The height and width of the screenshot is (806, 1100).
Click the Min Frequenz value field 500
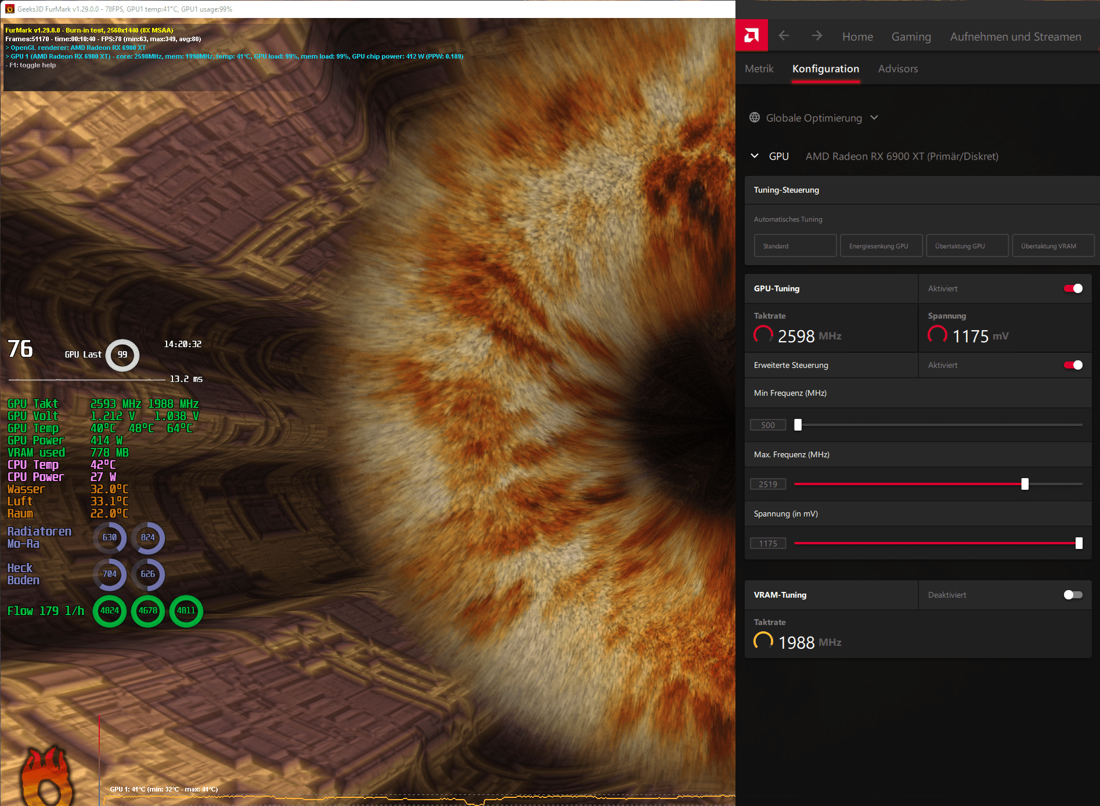768,425
